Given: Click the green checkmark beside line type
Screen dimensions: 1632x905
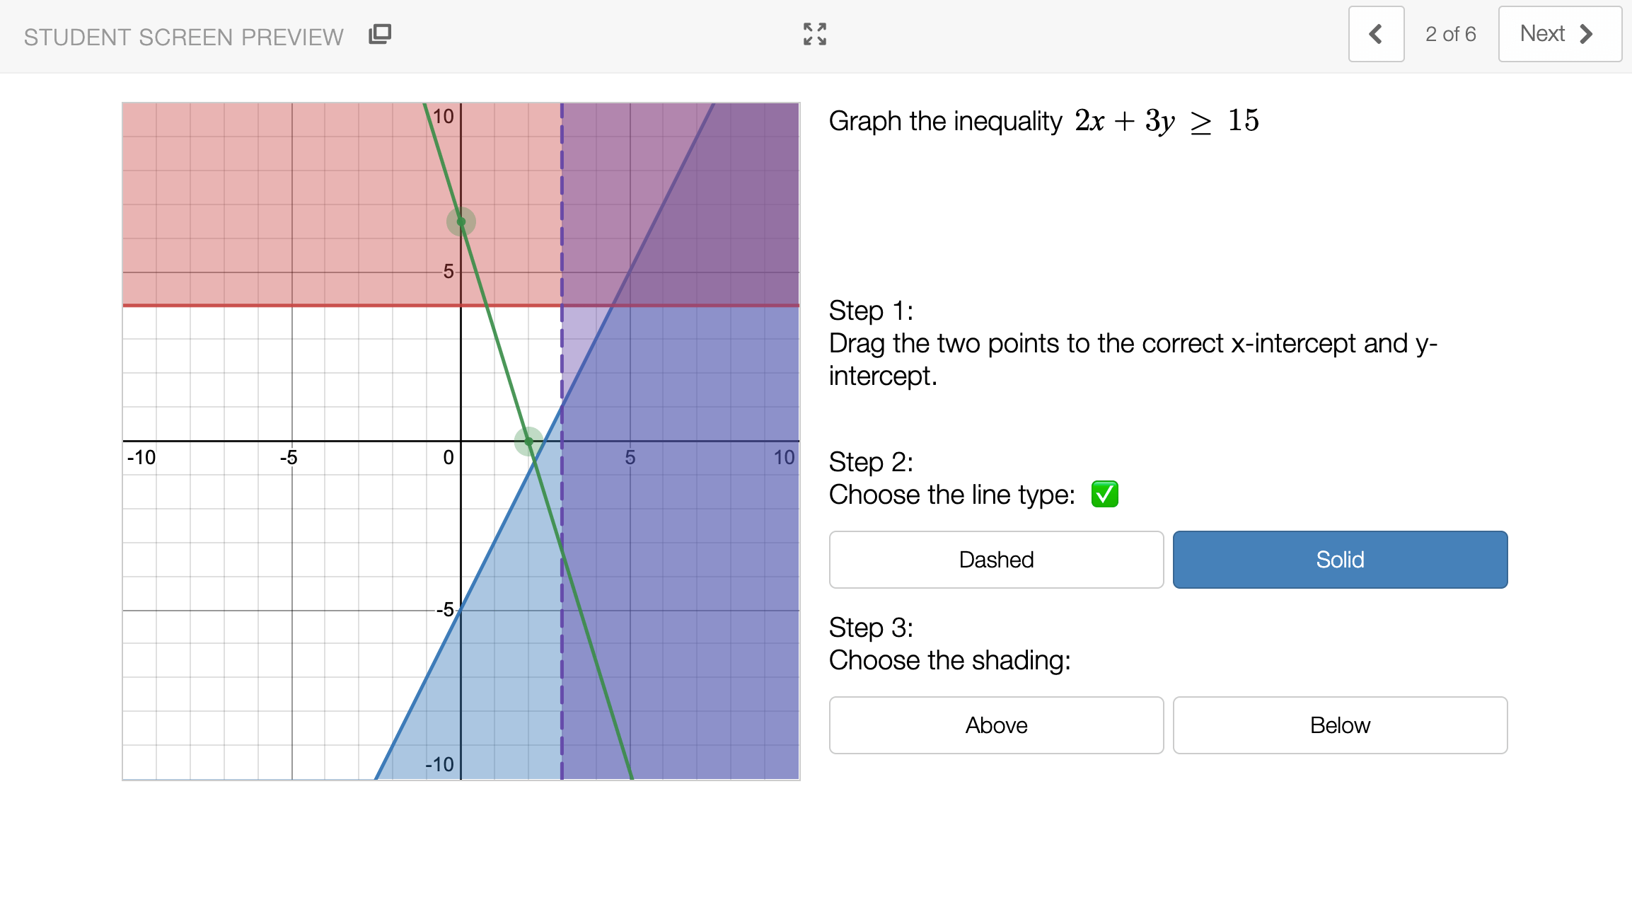Looking at the screenshot, I should coord(1104,494).
